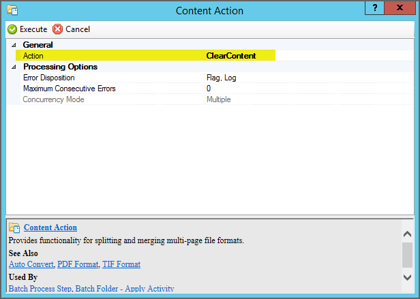Close the Content Action dialog
This screenshot has width=420, height=299.
click(402, 7)
